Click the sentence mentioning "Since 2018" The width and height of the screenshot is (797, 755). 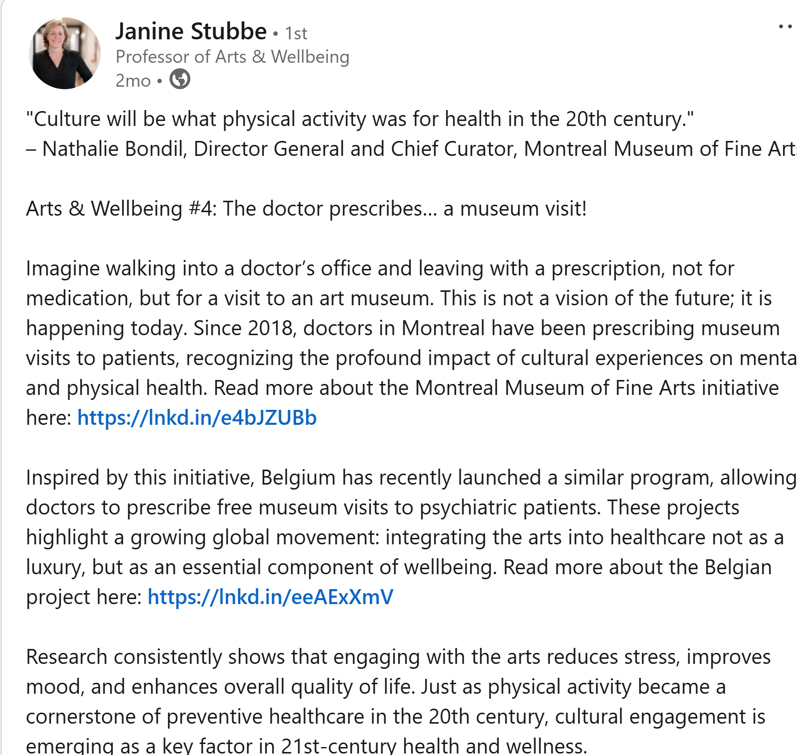point(403,328)
